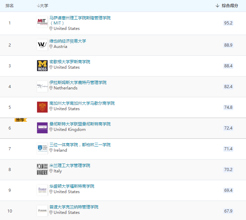Click location pin in the USC Marshall row
246x220 pixels.
tap(51, 109)
